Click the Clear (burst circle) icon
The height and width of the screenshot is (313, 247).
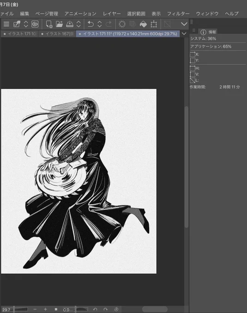coord(122,24)
